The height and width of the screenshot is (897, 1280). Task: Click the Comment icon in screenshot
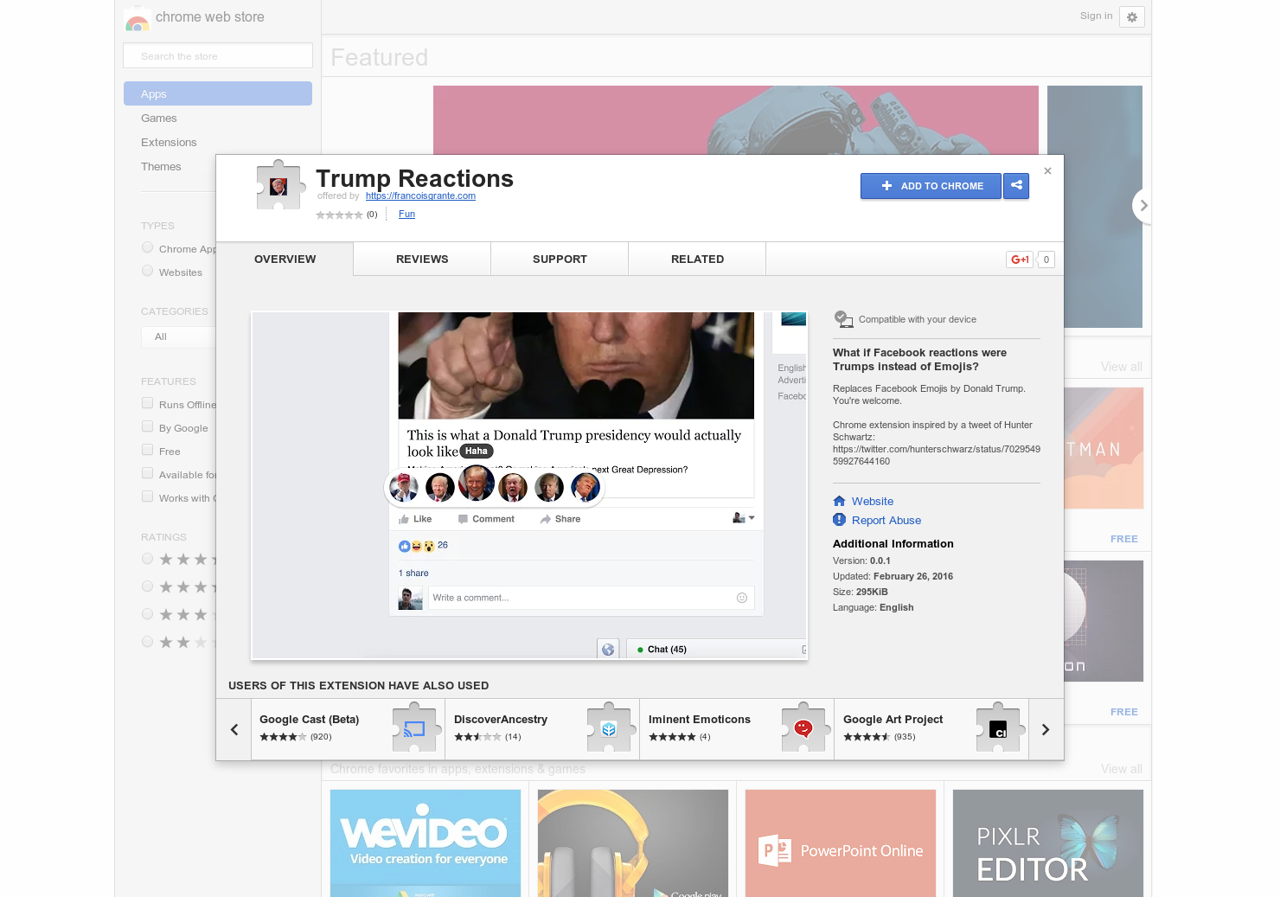463,519
